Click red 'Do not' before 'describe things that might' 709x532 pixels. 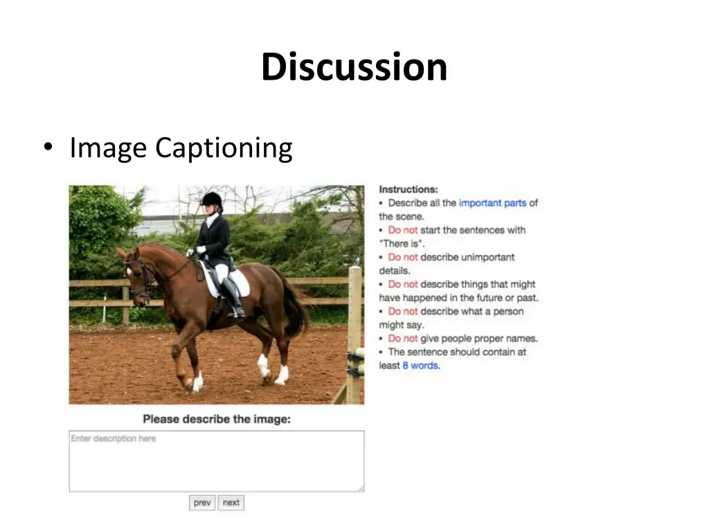pyautogui.click(x=403, y=284)
